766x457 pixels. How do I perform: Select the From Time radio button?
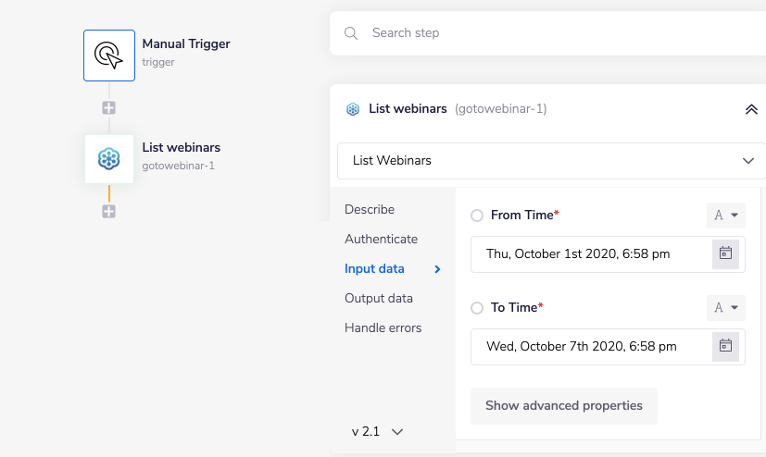pos(477,216)
